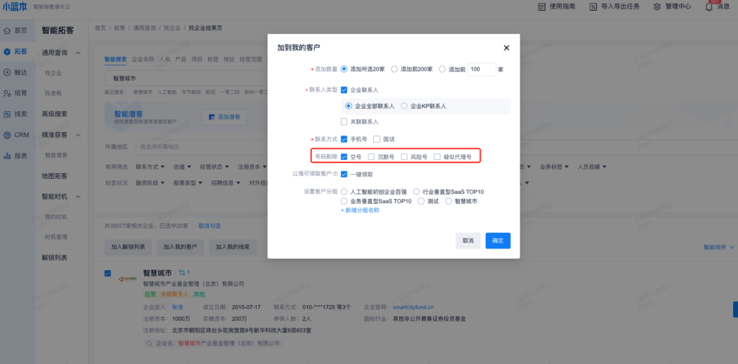Select the 添加前200家 radio option
This screenshot has height=364, width=738.
394,69
